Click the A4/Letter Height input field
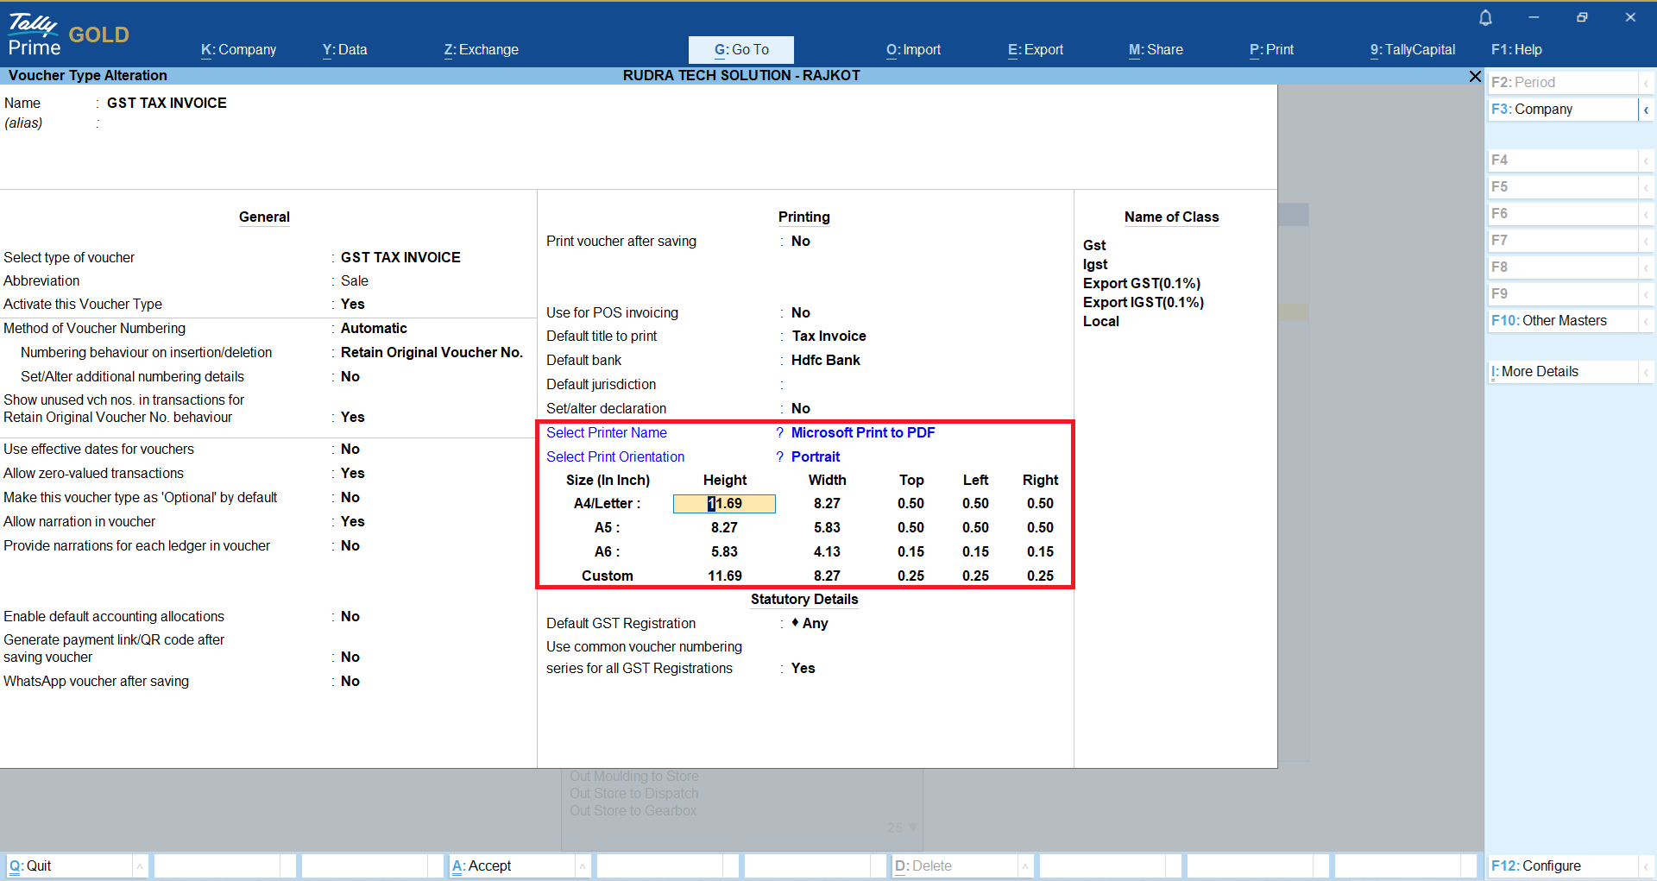Screen dimensions: 1657x881 coord(724,504)
